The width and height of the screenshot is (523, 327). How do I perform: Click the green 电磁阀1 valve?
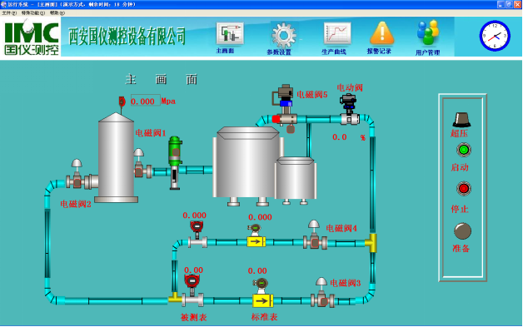pyautogui.click(x=175, y=162)
